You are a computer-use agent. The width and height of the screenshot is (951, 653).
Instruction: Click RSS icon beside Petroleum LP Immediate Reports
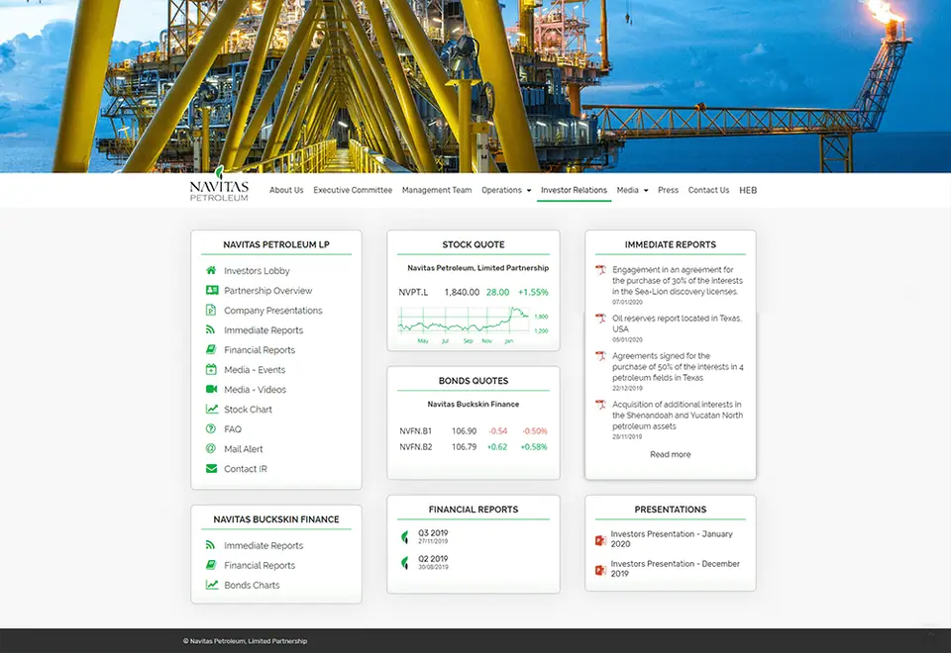pyautogui.click(x=210, y=329)
